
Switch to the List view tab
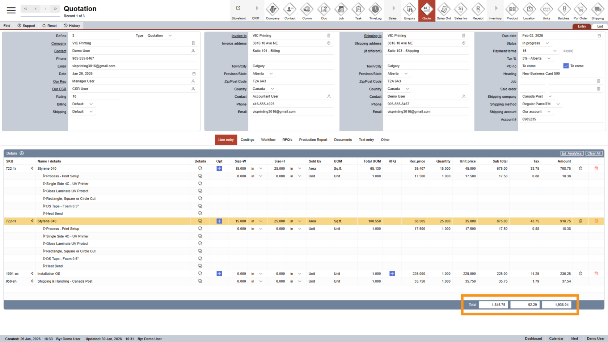[600, 26]
